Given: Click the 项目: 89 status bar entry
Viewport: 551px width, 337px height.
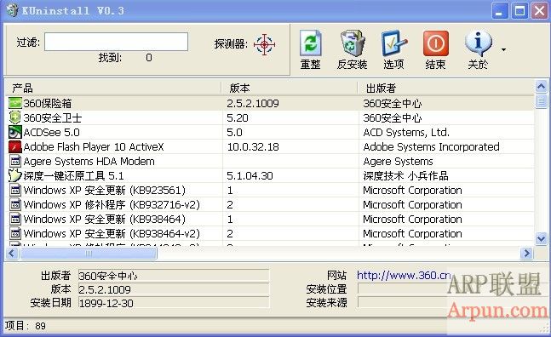Looking at the screenshot, I should click(x=26, y=326).
